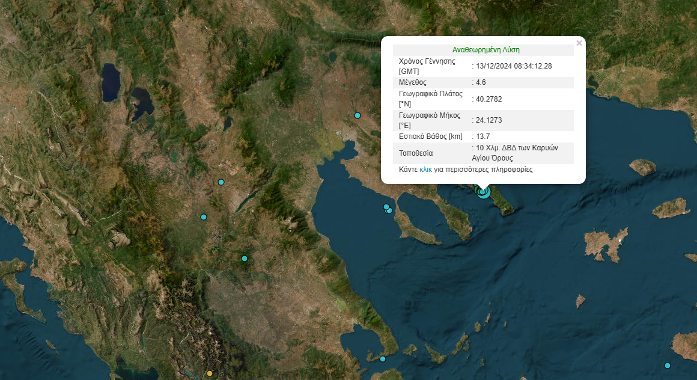This screenshot has height=380, width=697.
Task: Open the 'κλικ' more information link
Action: click(x=425, y=170)
